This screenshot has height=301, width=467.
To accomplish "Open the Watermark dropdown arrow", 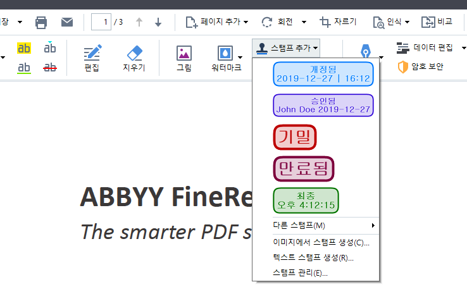I will 240,57.
